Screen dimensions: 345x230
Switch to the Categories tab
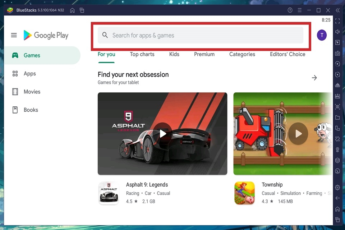(x=242, y=54)
